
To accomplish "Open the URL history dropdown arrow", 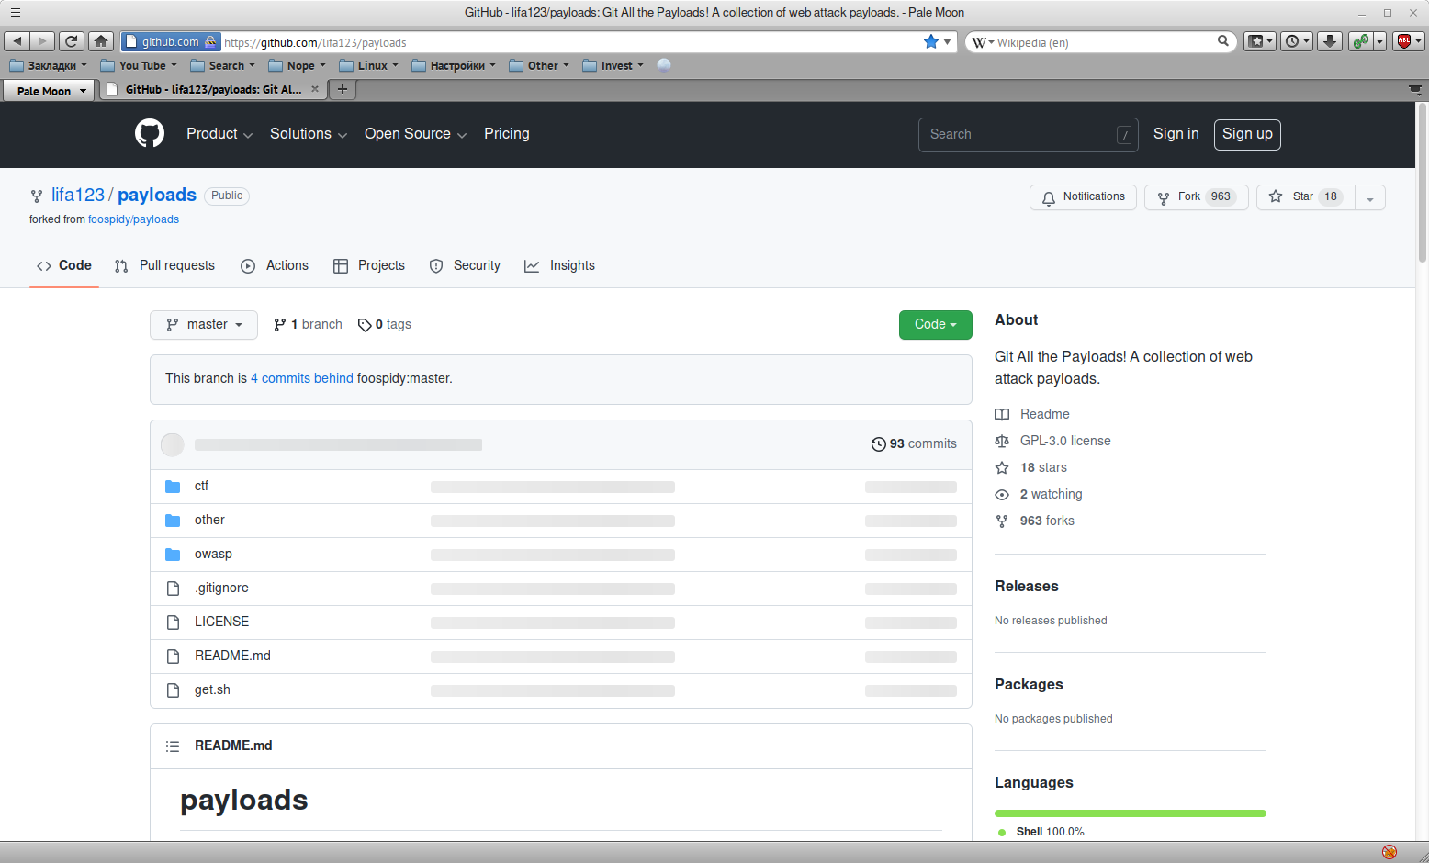I will (x=948, y=41).
